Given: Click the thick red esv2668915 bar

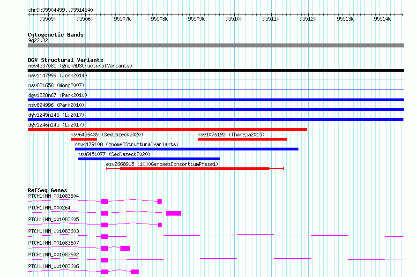Looking at the screenshot, I should (194, 169).
